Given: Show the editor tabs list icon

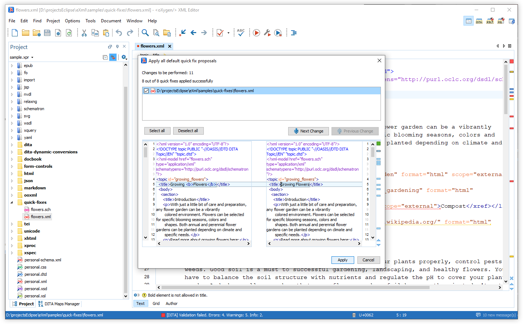Looking at the screenshot, I should pyautogui.click(x=510, y=46).
